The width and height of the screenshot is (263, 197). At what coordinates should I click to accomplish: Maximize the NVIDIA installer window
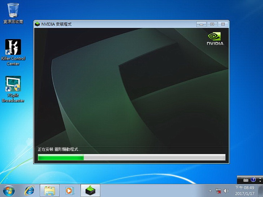pos(212,24)
